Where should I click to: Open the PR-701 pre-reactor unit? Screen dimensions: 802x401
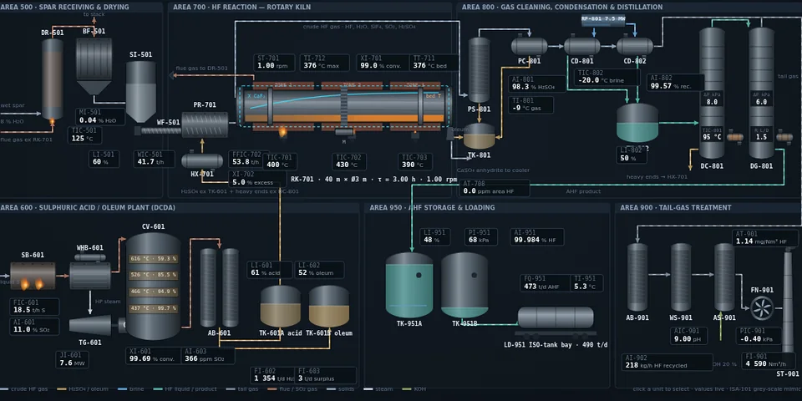click(x=205, y=124)
